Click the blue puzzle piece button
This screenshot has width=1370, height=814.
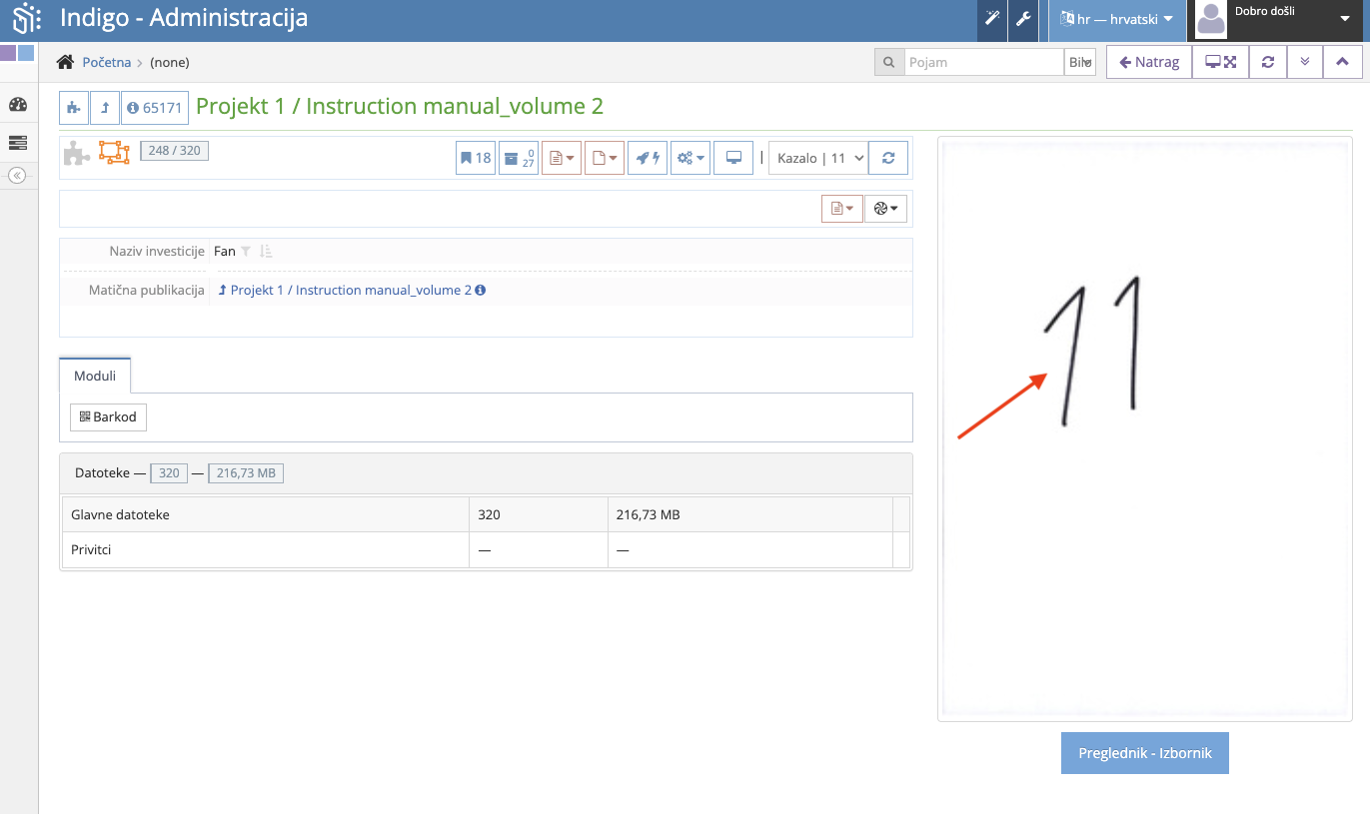[74, 108]
